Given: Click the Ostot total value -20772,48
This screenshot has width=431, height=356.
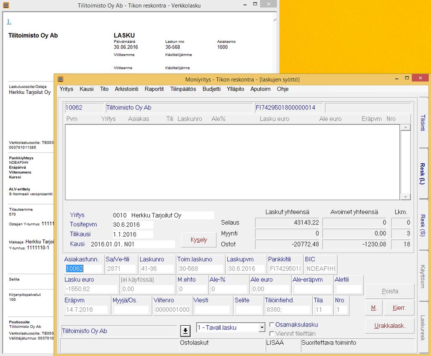Looking at the screenshot, I should pos(287,244).
